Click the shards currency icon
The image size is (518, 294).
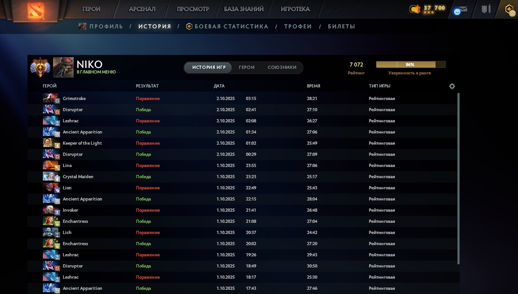(415, 9)
